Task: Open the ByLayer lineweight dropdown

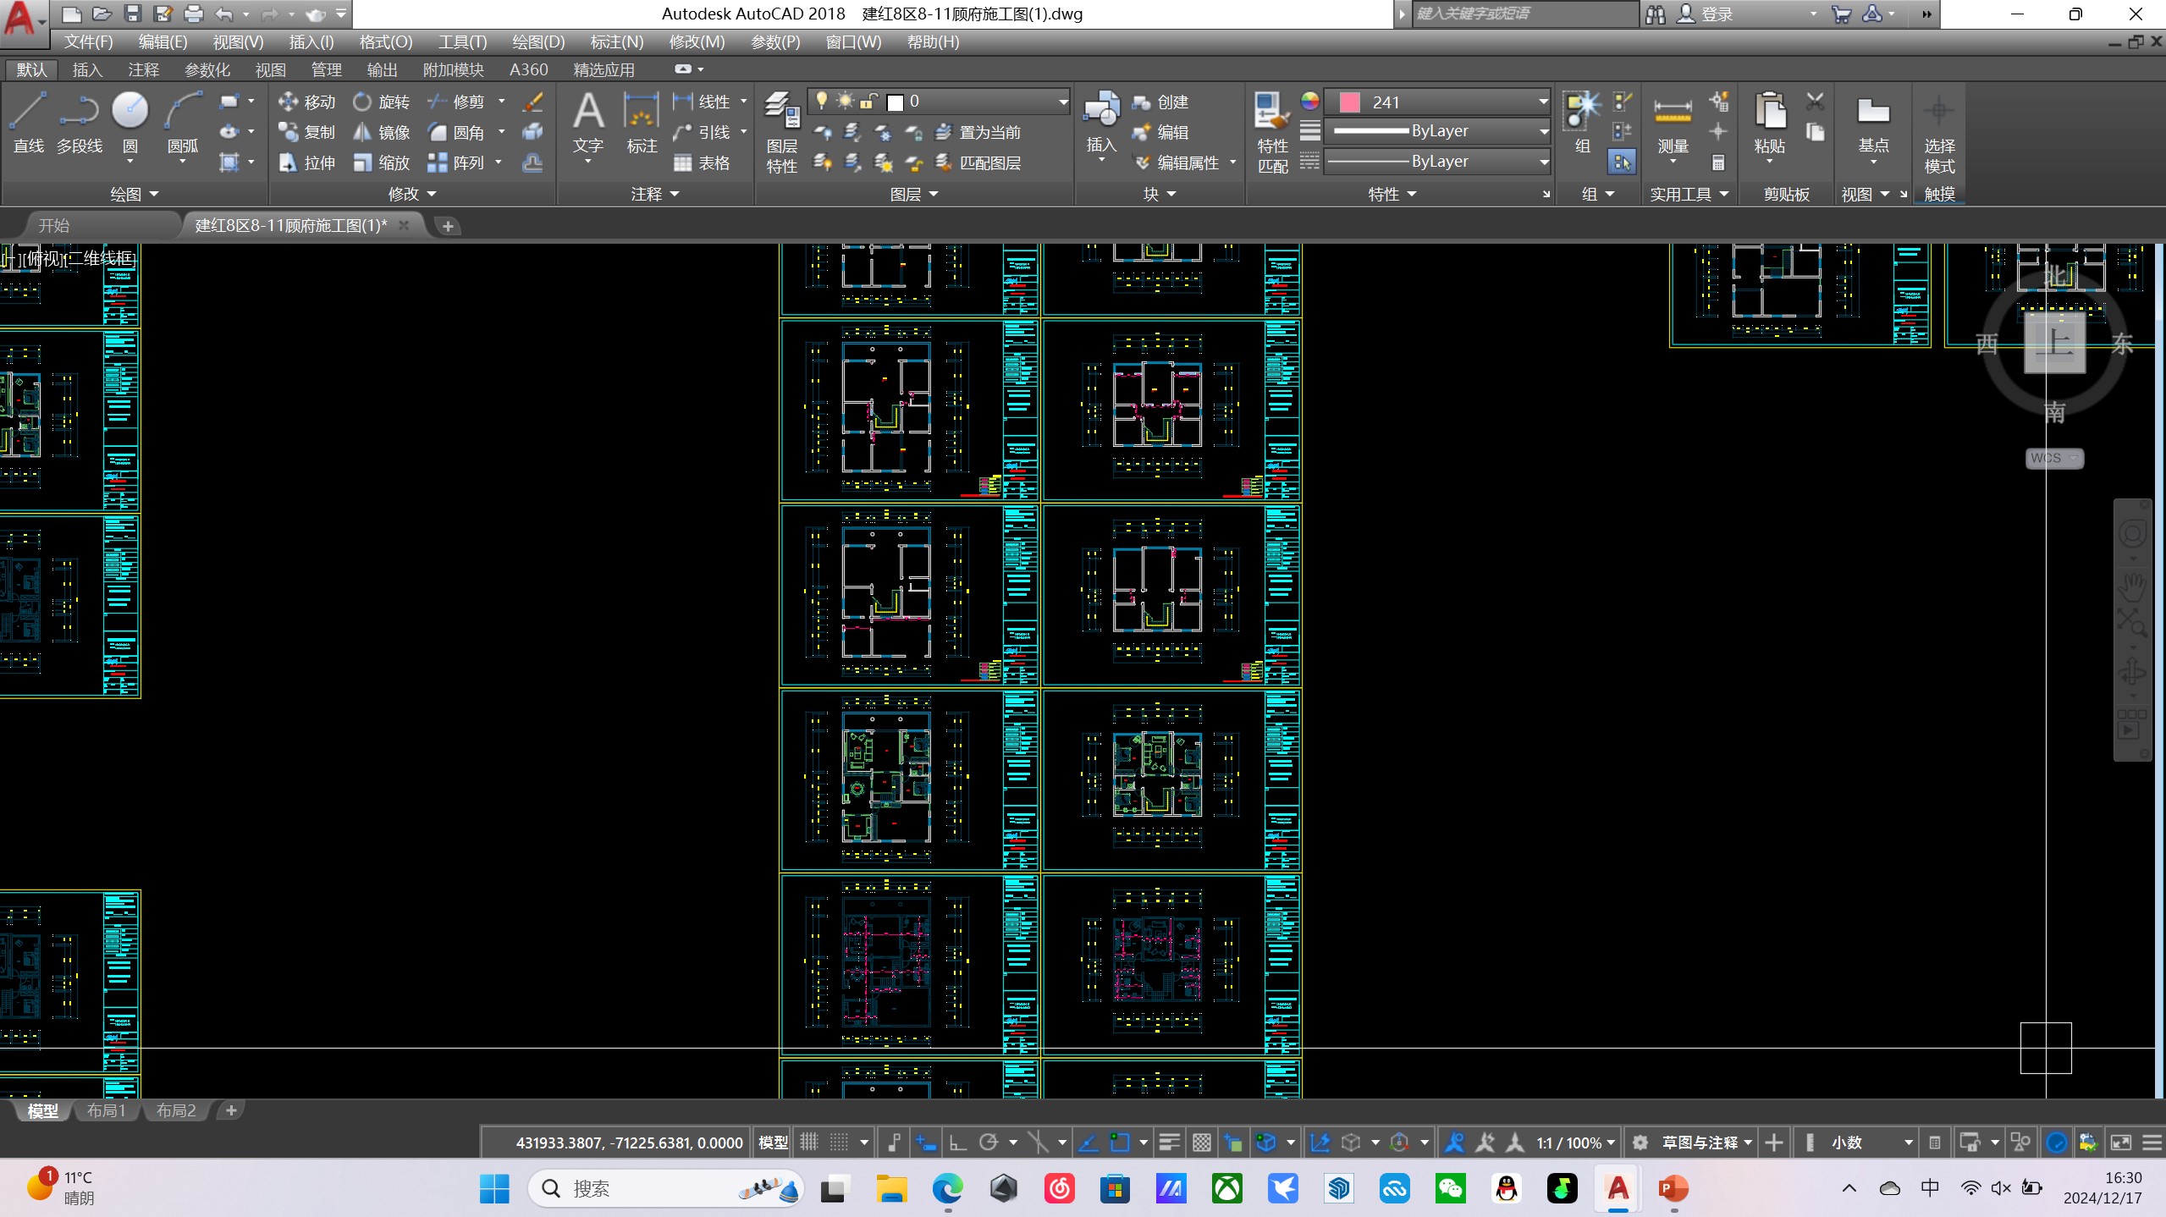Action: pos(1543,131)
